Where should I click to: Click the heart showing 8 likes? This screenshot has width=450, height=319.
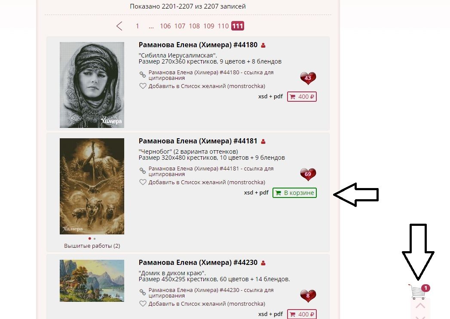coord(308,296)
